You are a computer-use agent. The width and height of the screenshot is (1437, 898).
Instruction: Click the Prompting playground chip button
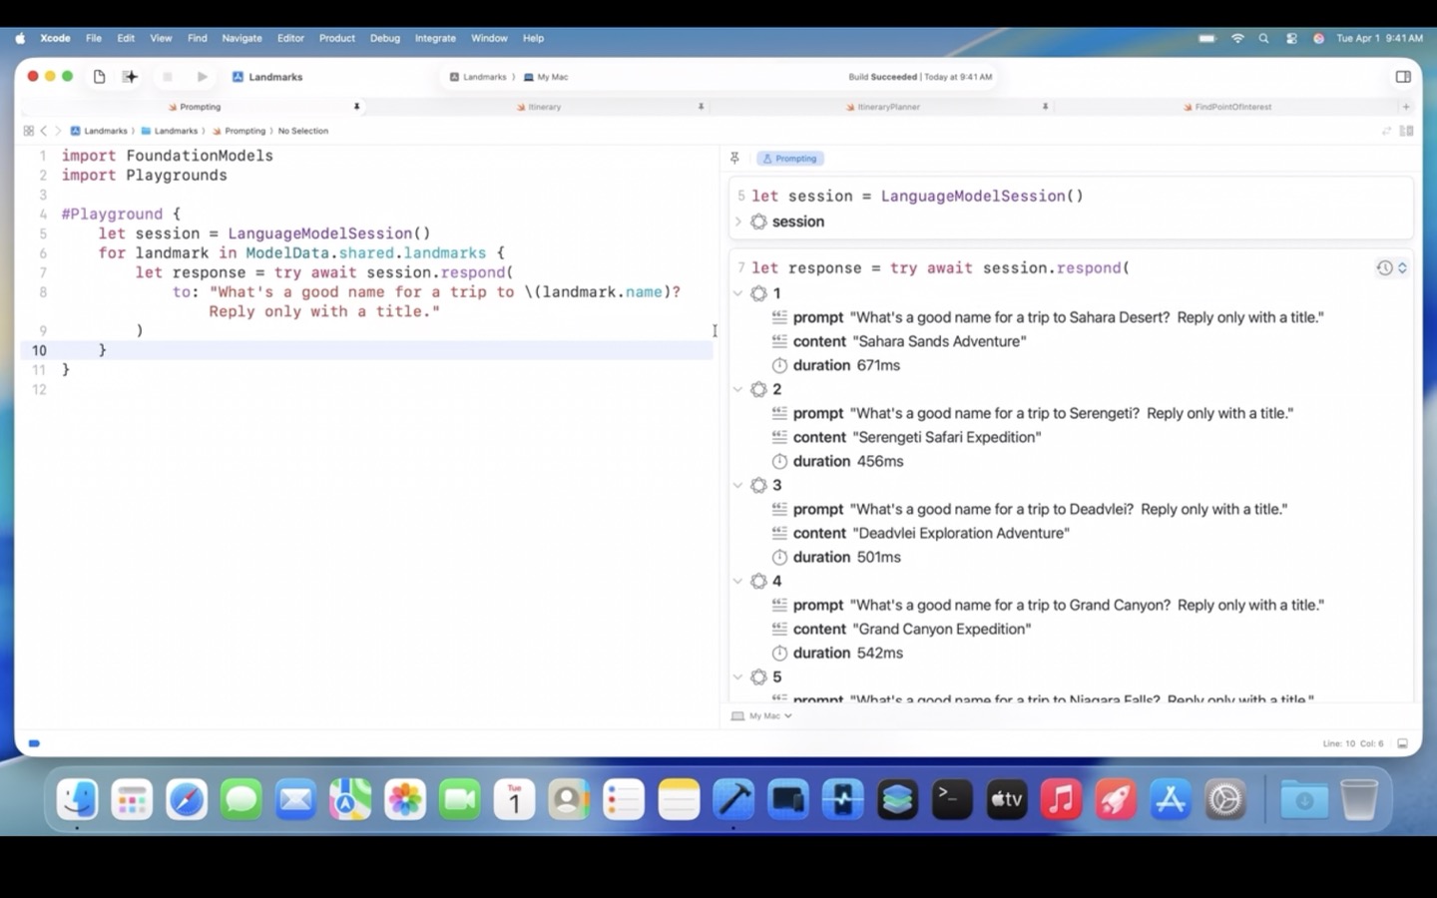[790, 159]
